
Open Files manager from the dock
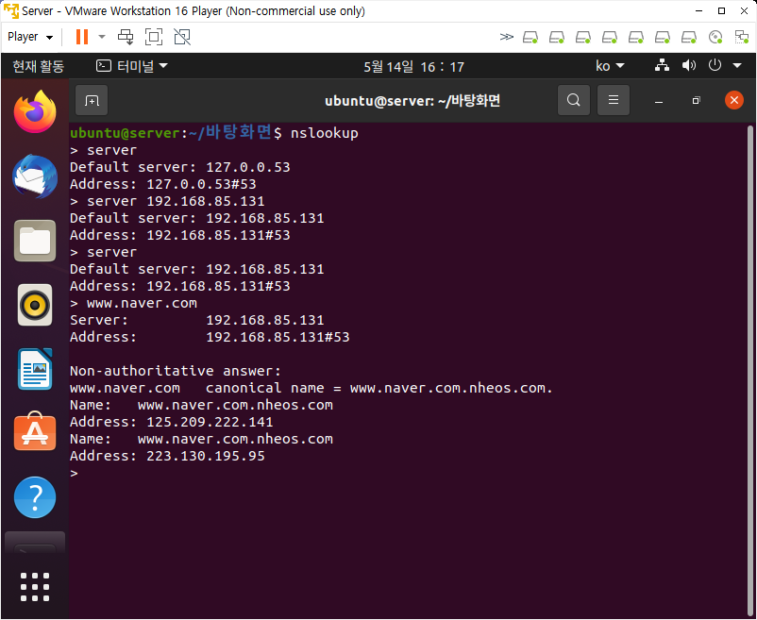pyautogui.click(x=35, y=241)
